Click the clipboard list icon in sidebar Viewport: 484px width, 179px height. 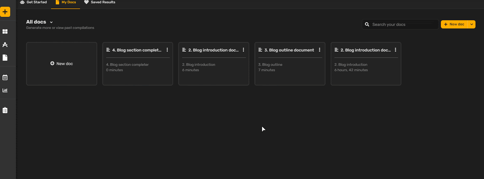pos(5,110)
